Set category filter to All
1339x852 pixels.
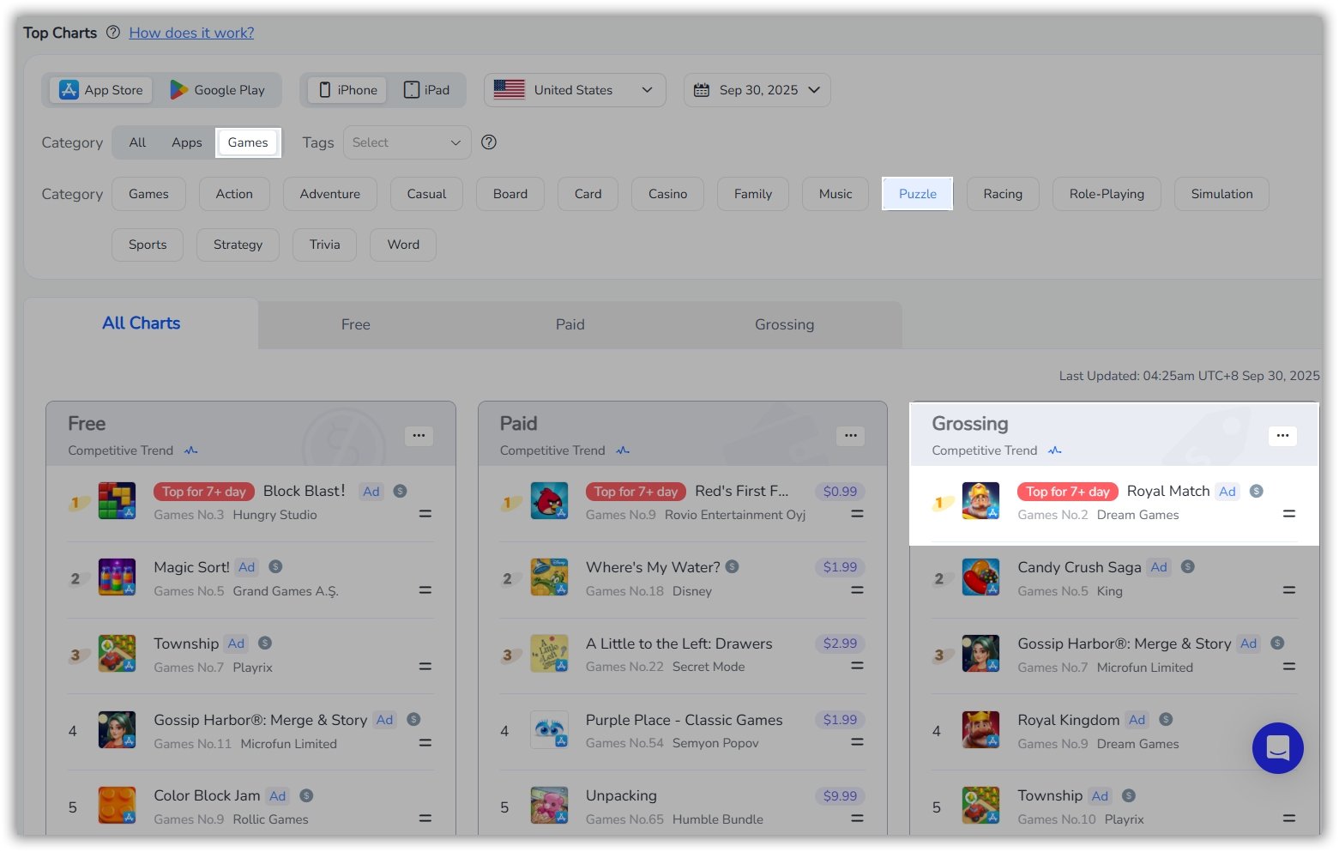pyautogui.click(x=137, y=142)
